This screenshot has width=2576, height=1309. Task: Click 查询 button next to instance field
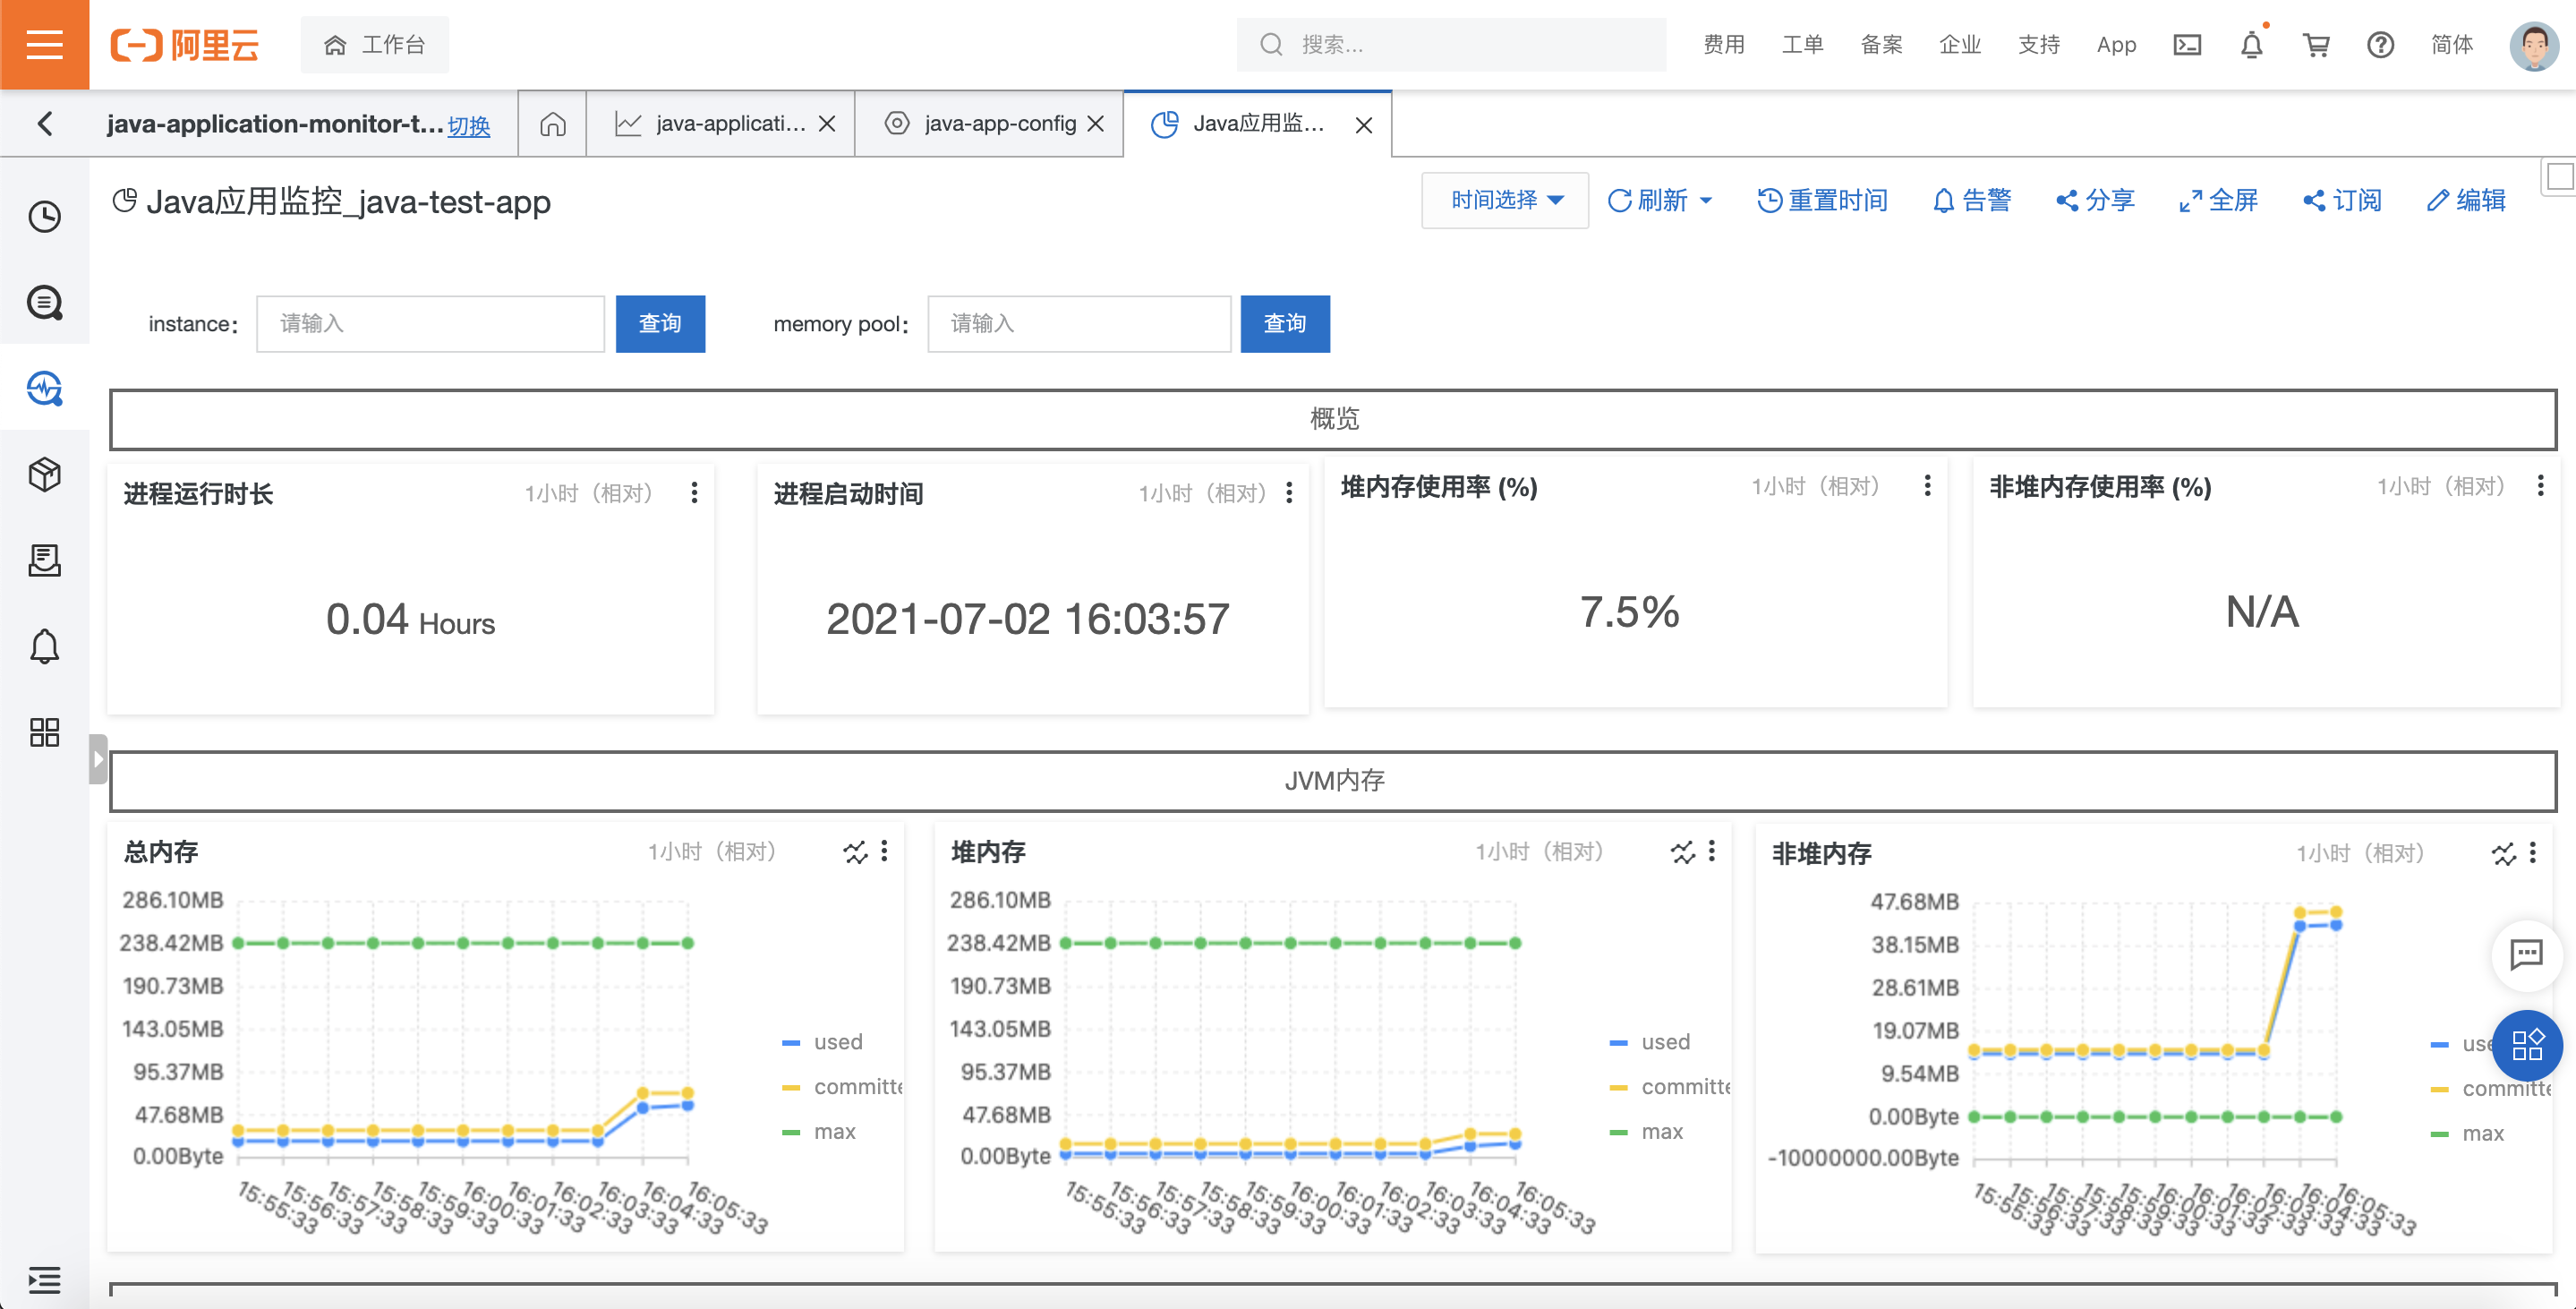pyautogui.click(x=660, y=324)
